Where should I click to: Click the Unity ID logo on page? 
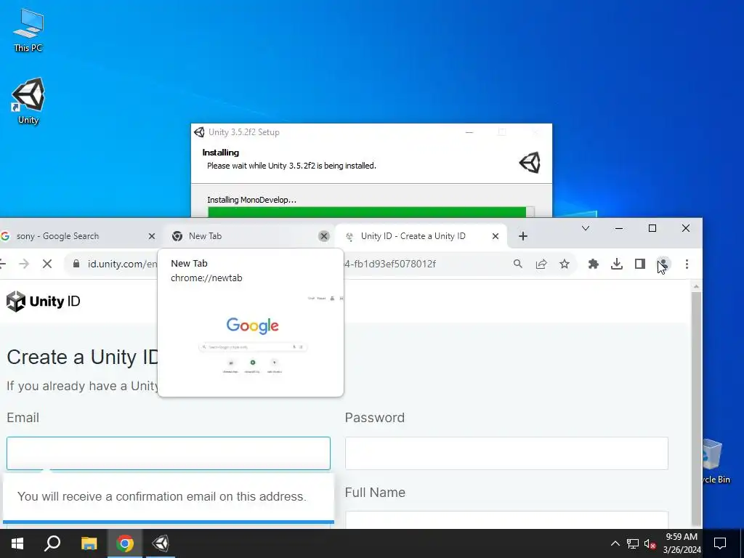[x=43, y=302]
